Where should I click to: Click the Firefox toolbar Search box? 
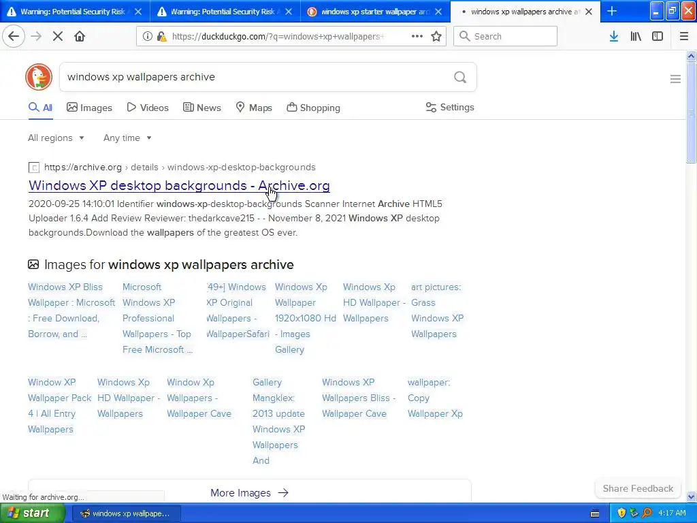[506, 37]
